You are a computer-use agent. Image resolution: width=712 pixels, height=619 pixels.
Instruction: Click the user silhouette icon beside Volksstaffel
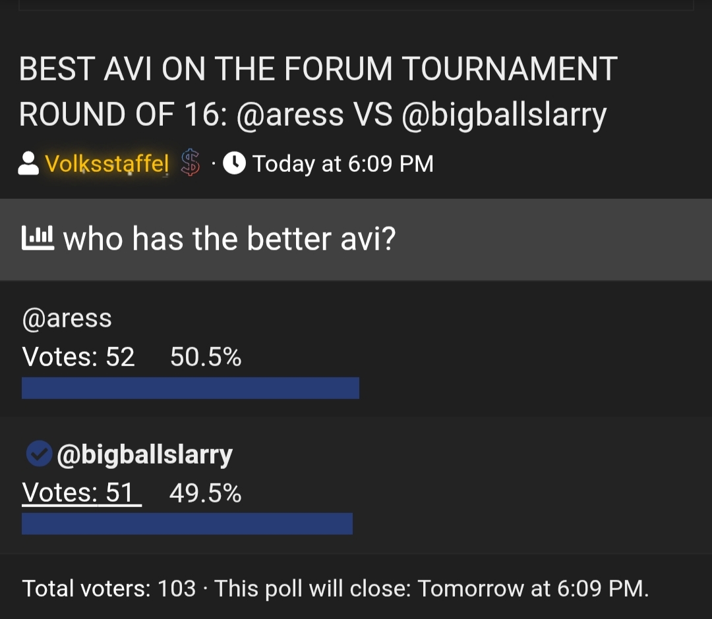pyautogui.click(x=28, y=164)
